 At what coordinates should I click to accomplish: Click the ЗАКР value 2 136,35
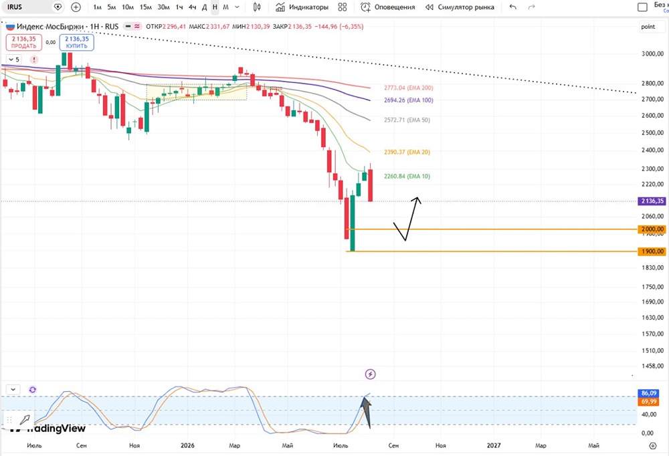[x=300, y=27]
